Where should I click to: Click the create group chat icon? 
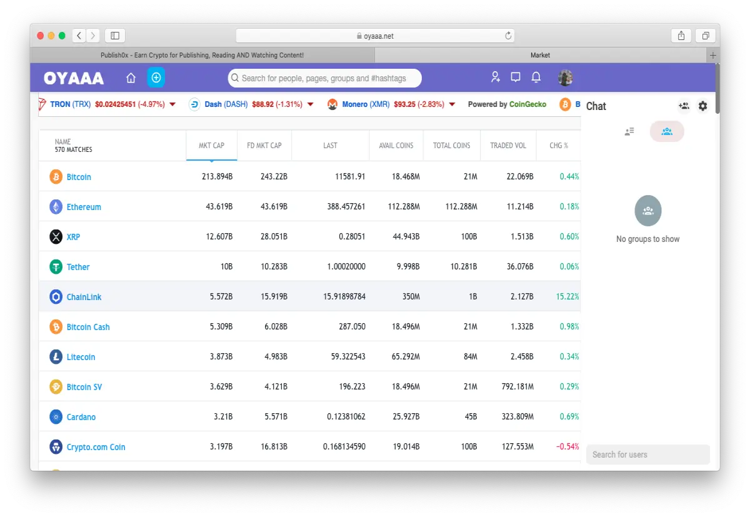tap(684, 106)
